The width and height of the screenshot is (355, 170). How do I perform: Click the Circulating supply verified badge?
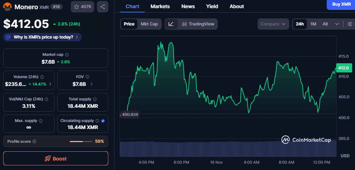tap(103, 121)
